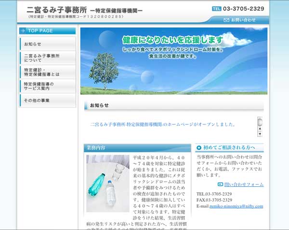This screenshot has width=289, height=230.
Task: Click the arrow icon beside TOP PAGE
Action: click(x=23, y=31)
